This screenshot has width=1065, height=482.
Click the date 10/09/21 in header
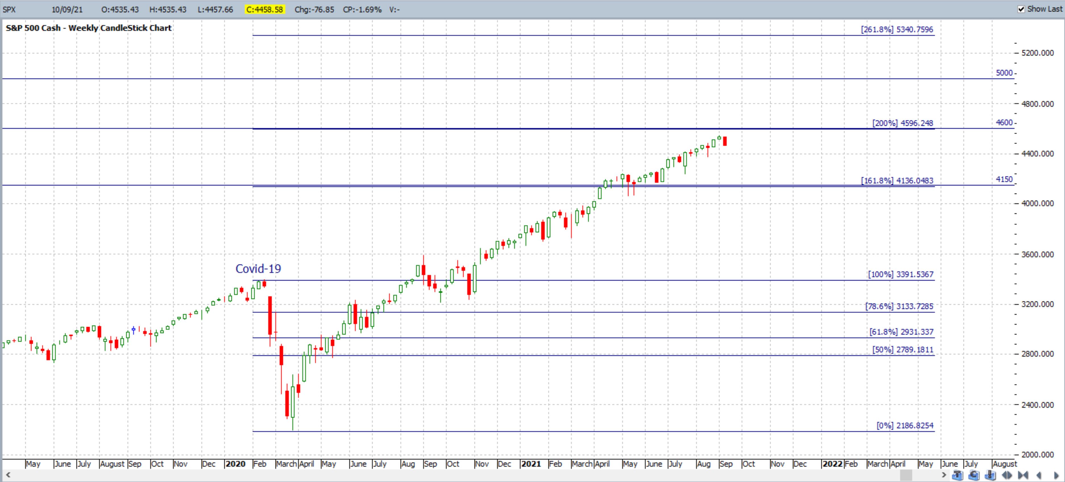pyautogui.click(x=67, y=9)
